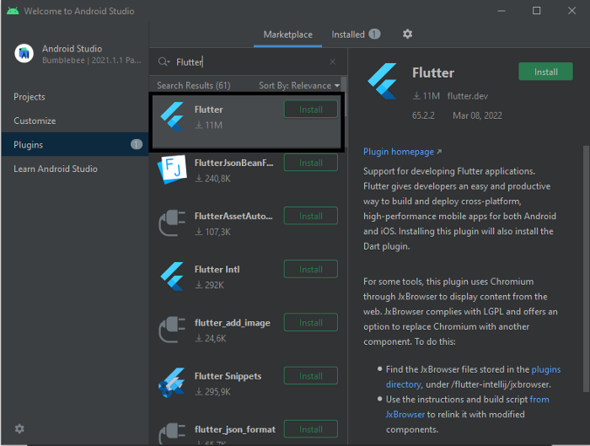Click in the plugin search field
This screenshot has height=446, width=590.
coord(250,62)
